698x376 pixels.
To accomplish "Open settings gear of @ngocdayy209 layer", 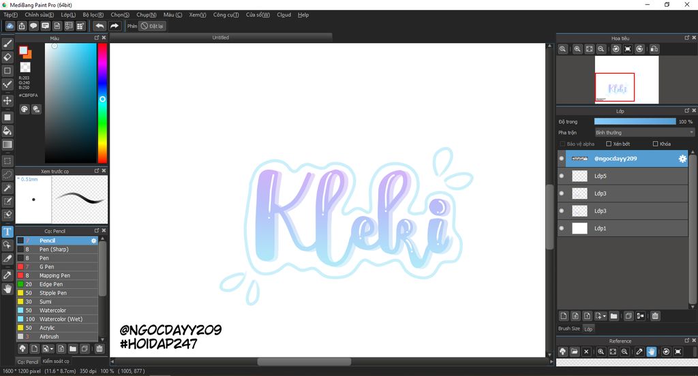I will click(682, 159).
